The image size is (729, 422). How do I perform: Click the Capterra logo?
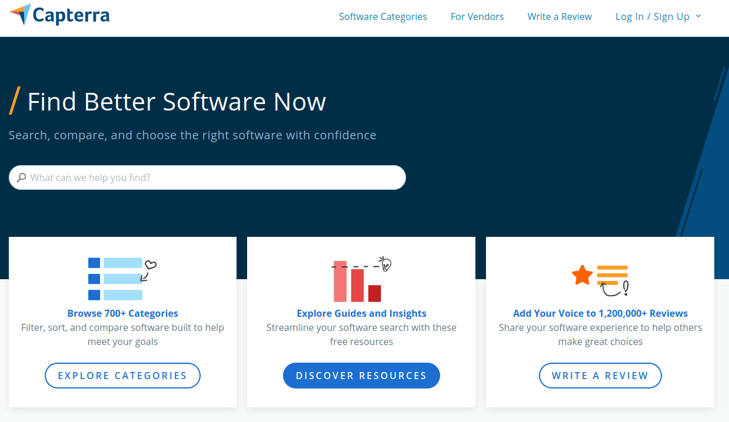(x=60, y=15)
